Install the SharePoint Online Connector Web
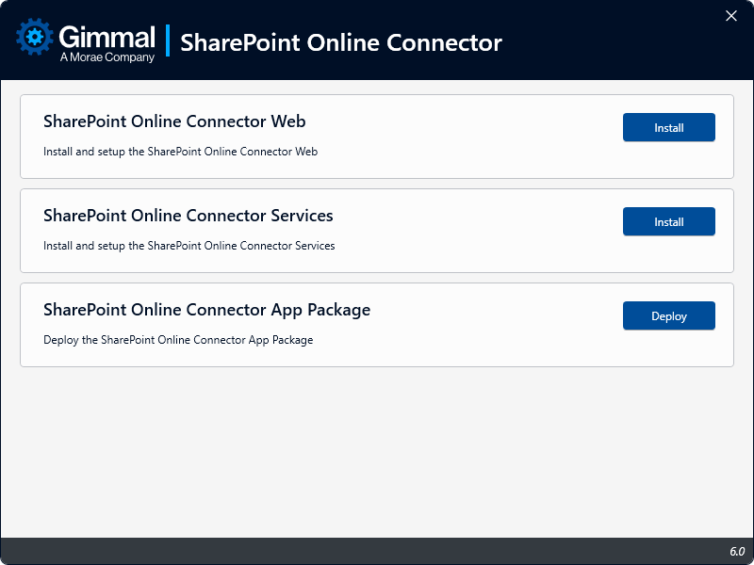 668,128
